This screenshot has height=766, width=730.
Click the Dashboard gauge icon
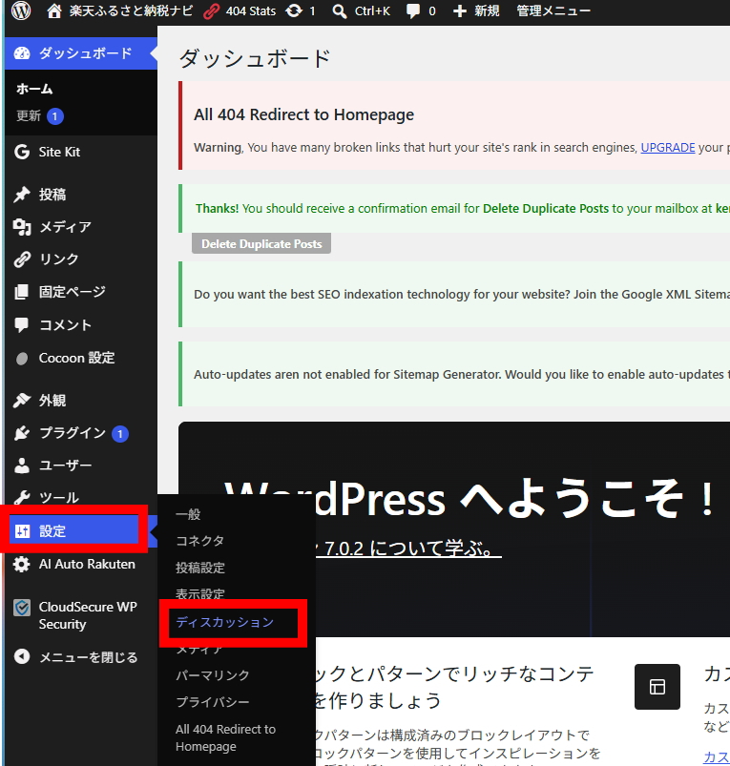coord(22,53)
